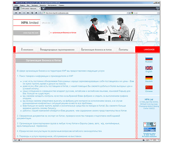This screenshot has width=173, height=144.
Task: Click the gray Организация бизнеса в Китае heading
Action: point(39,60)
